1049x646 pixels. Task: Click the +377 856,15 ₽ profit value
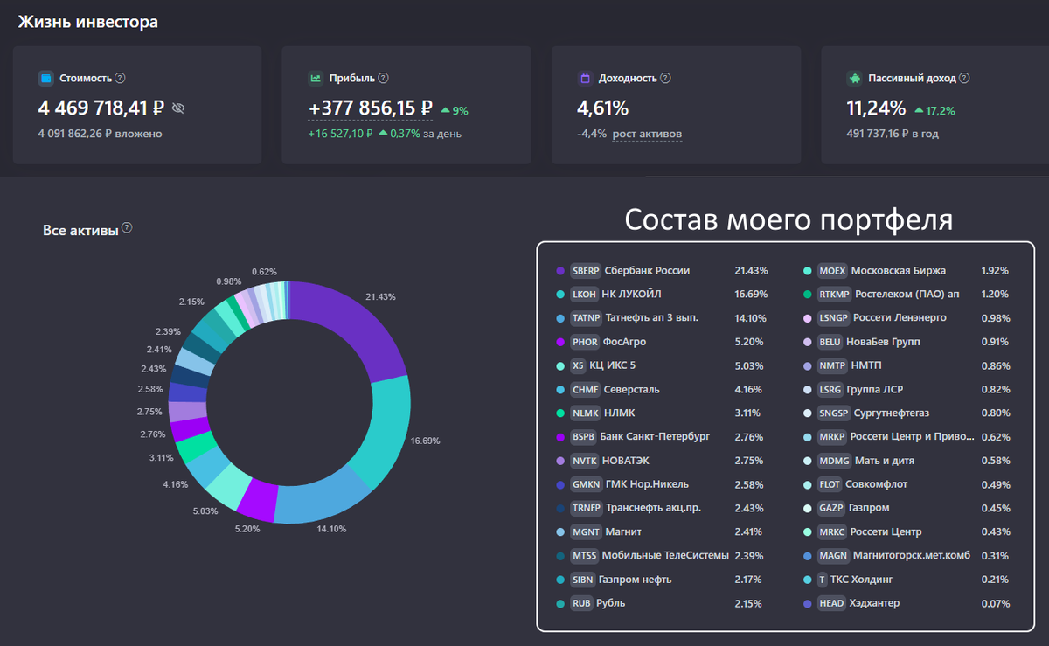(371, 108)
